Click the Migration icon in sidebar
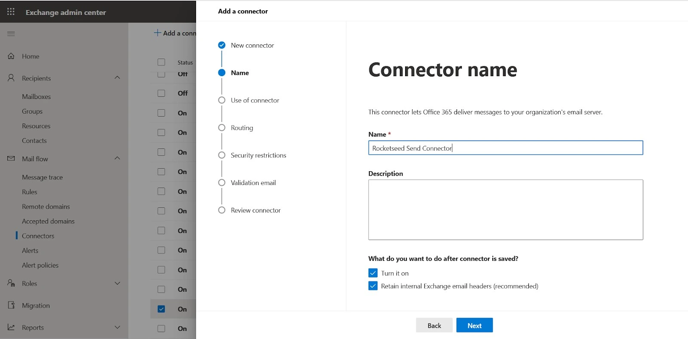The width and height of the screenshot is (688, 339). [11, 305]
